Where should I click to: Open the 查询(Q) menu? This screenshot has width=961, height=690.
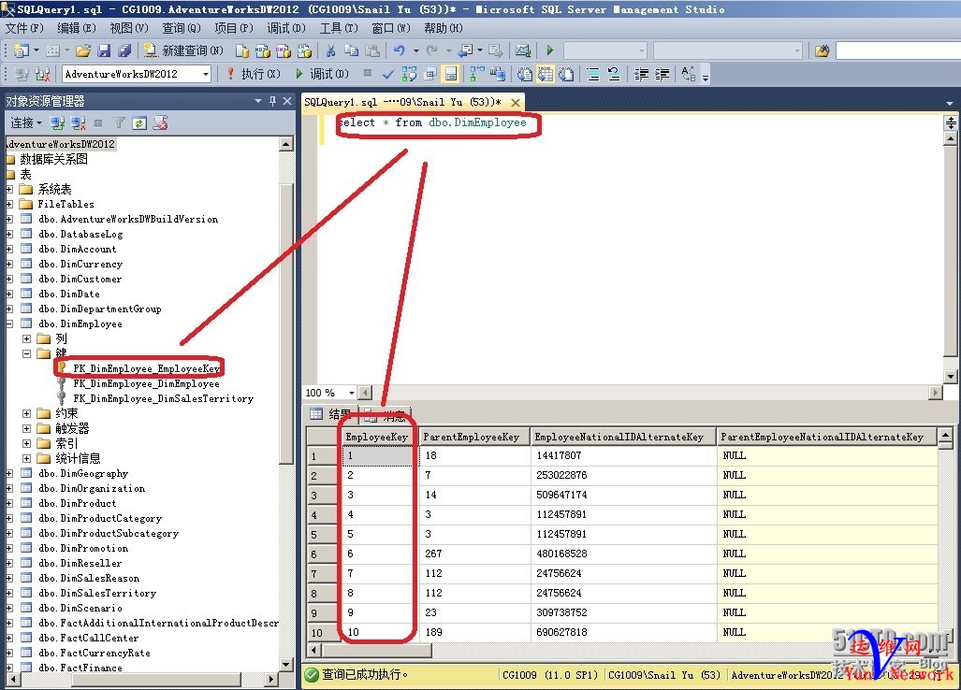(182, 28)
